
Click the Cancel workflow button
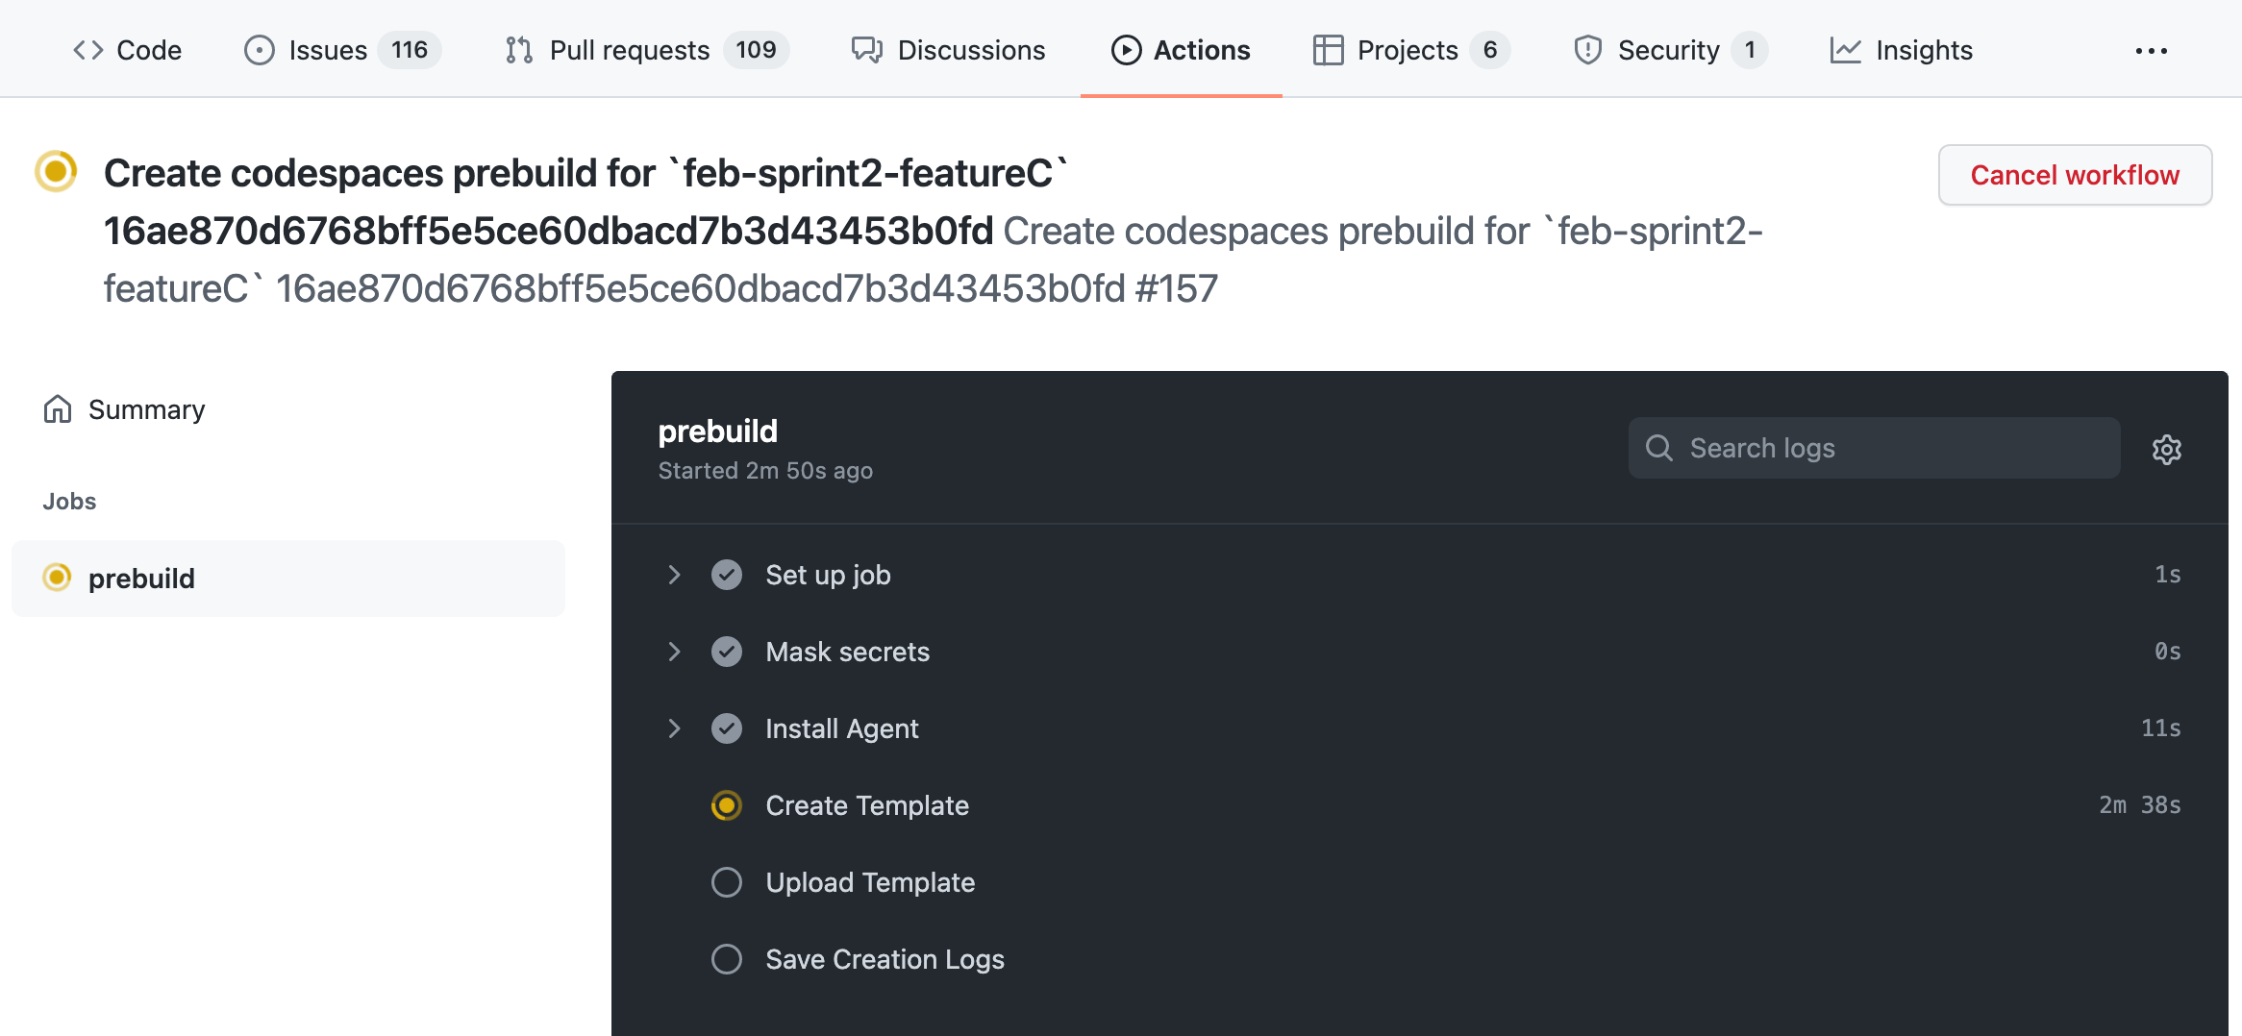point(2074,175)
